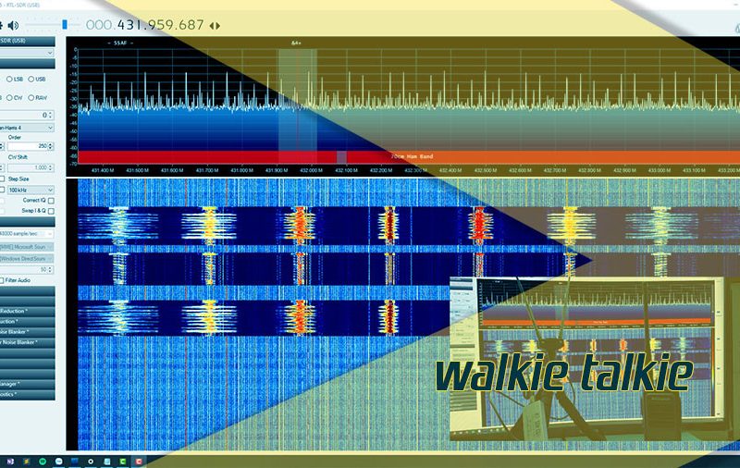Expand the Noise Blanker * panel header
The height and width of the screenshot is (468, 740).
coord(27,342)
